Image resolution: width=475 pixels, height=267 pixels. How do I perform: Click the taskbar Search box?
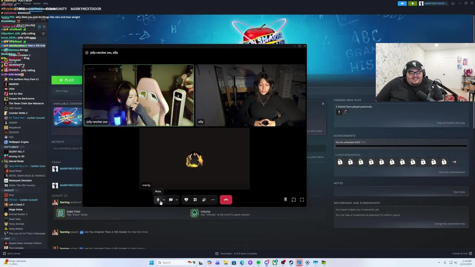[x=176, y=263]
